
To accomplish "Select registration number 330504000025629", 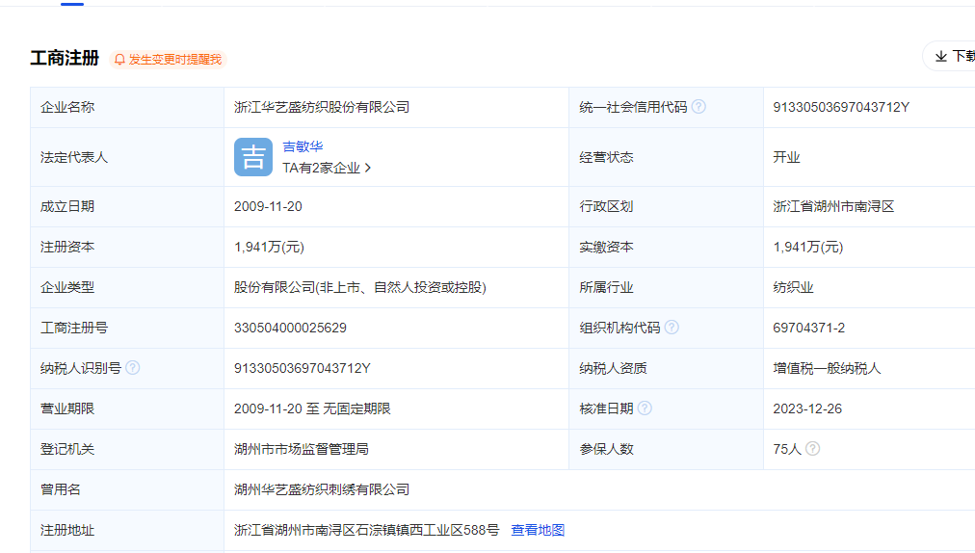I will click(290, 328).
